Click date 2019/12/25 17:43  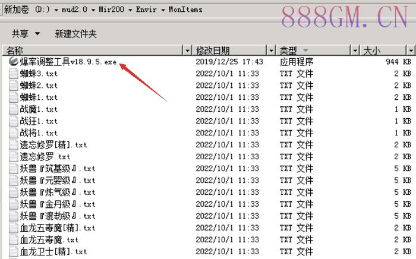click(229, 62)
